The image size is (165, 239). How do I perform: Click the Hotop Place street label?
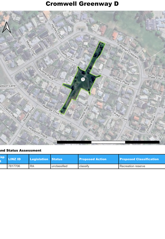pos(85,112)
